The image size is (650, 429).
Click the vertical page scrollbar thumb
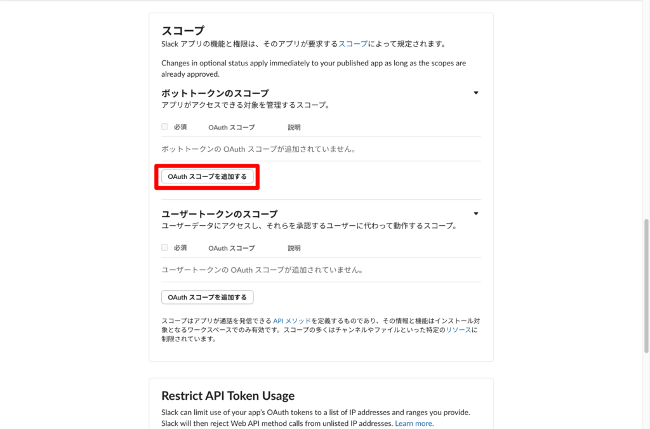(646, 286)
